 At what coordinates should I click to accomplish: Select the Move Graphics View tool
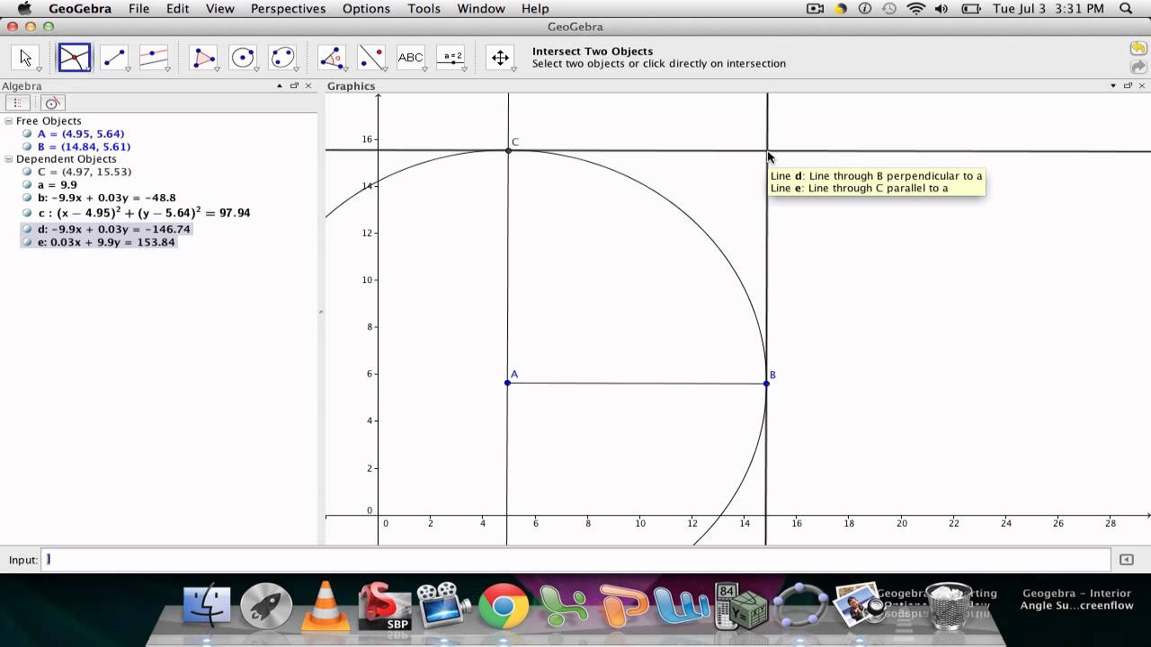pyautogui.click(x=500, y=58)
